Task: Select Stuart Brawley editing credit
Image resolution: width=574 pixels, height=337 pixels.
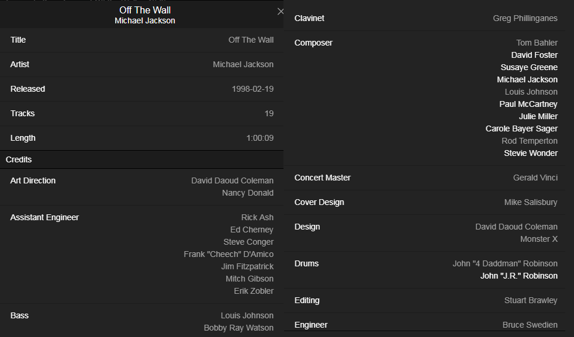Action: (531, 300)
